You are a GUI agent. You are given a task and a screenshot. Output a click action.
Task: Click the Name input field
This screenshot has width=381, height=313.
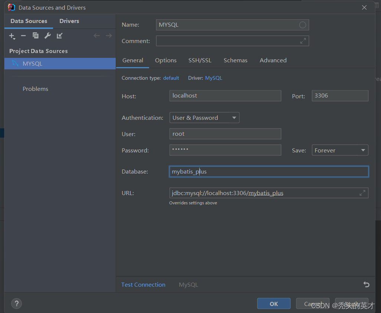pyautogui.click(x=232, y=25)
